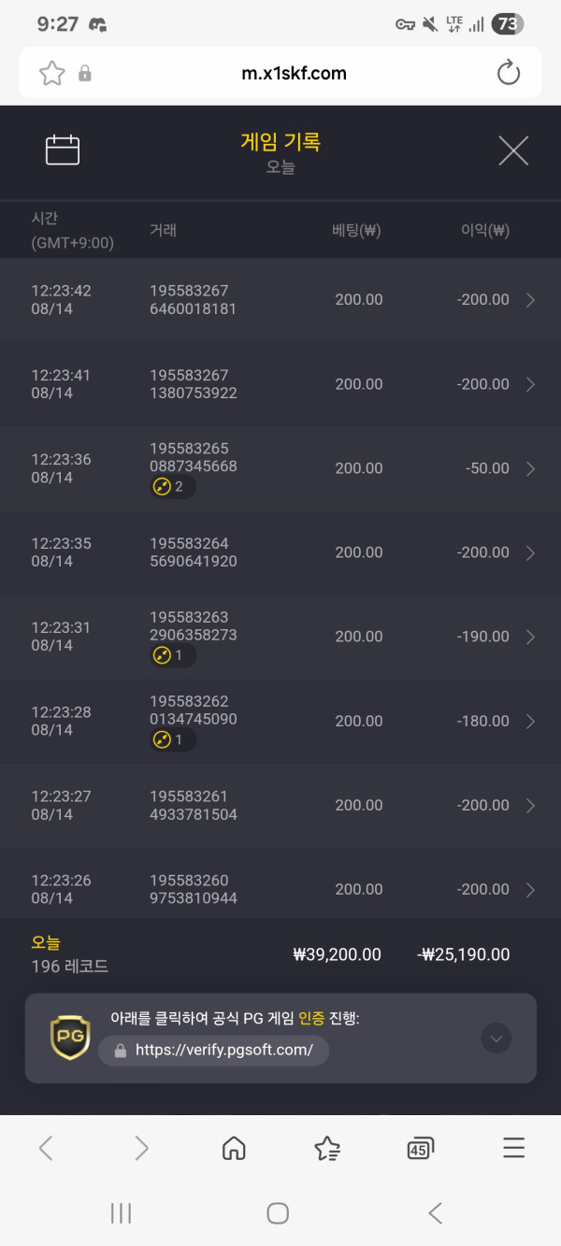
Task: Reload the page in the browser
Action: coord(509,73)
